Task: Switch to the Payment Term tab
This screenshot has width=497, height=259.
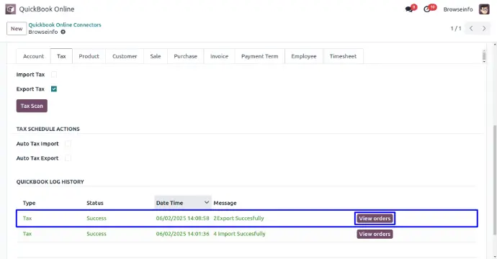Action: point(259,56)
